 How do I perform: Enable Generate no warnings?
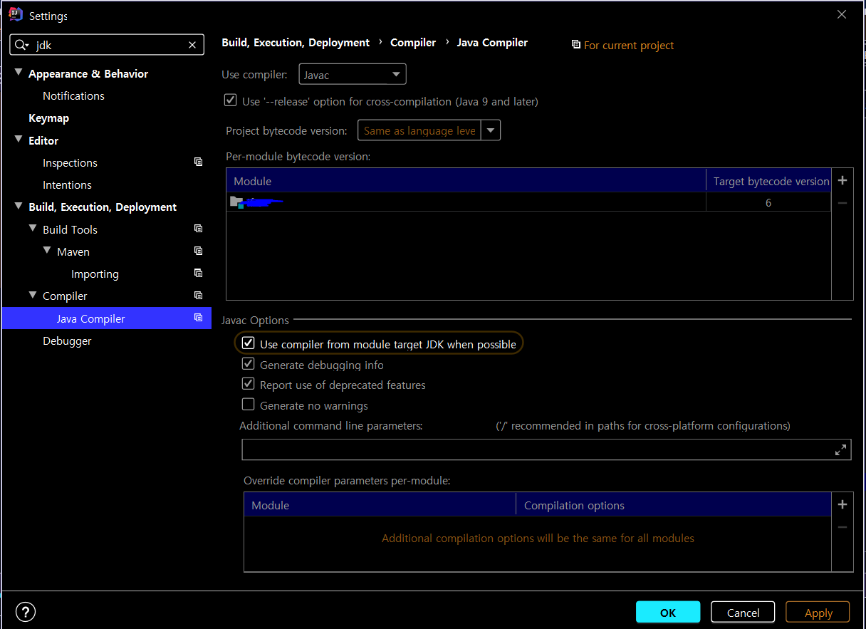coord(248,405)
